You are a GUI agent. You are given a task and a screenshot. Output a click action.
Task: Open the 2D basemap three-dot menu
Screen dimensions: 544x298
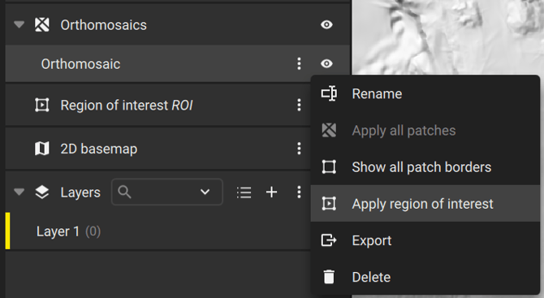click(299, 149)
